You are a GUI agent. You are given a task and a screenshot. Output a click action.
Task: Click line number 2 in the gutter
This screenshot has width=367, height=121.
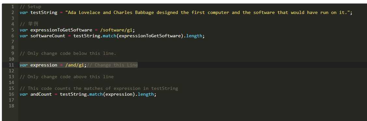[13, 13]
